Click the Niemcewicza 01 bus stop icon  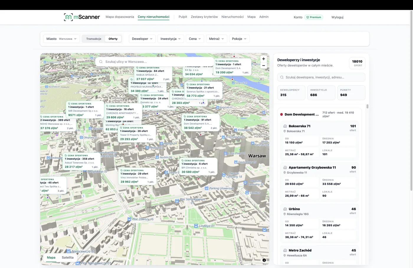point(69,251)
